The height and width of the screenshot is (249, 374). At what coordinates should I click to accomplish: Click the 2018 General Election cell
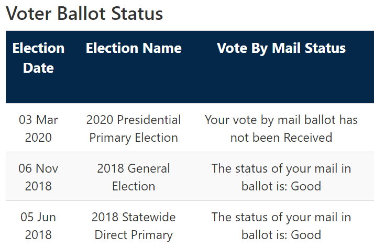[134, 177]
